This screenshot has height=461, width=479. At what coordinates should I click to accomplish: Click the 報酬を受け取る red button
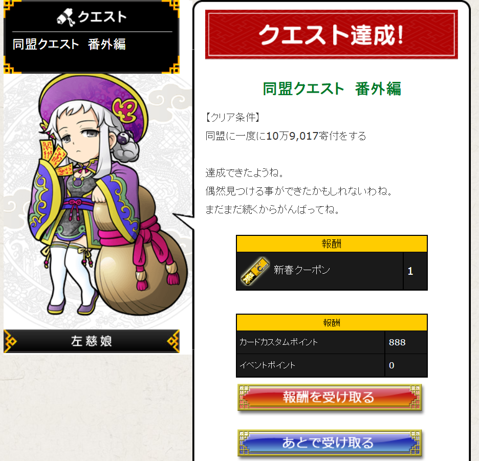pos(330,397)
